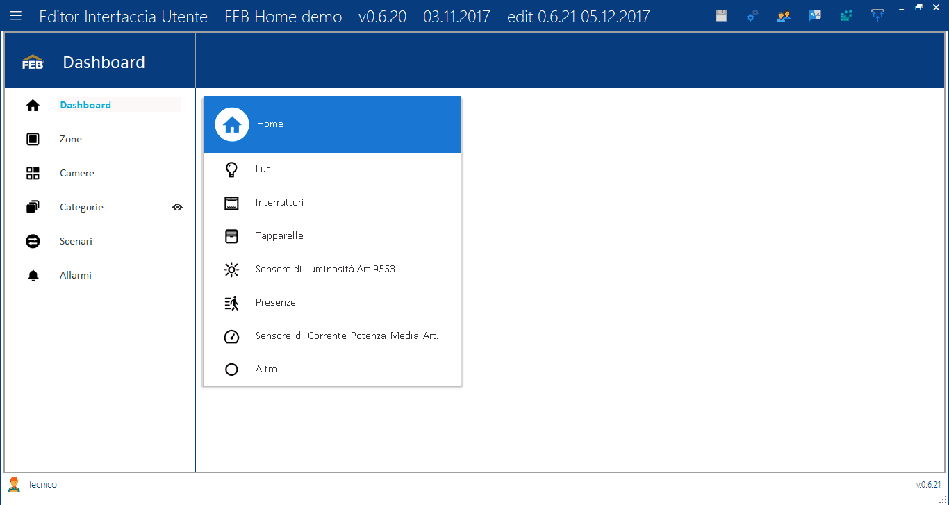This screenshot has height=505, width=949.
Task: Open Allarmi from the sidebar
Action: 99,276
